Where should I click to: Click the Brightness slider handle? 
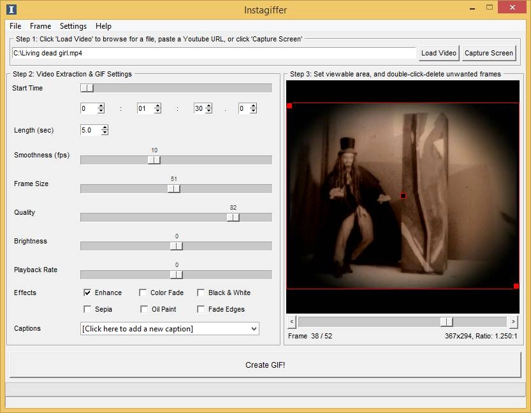pyautogui.click(x=176, y=246)
